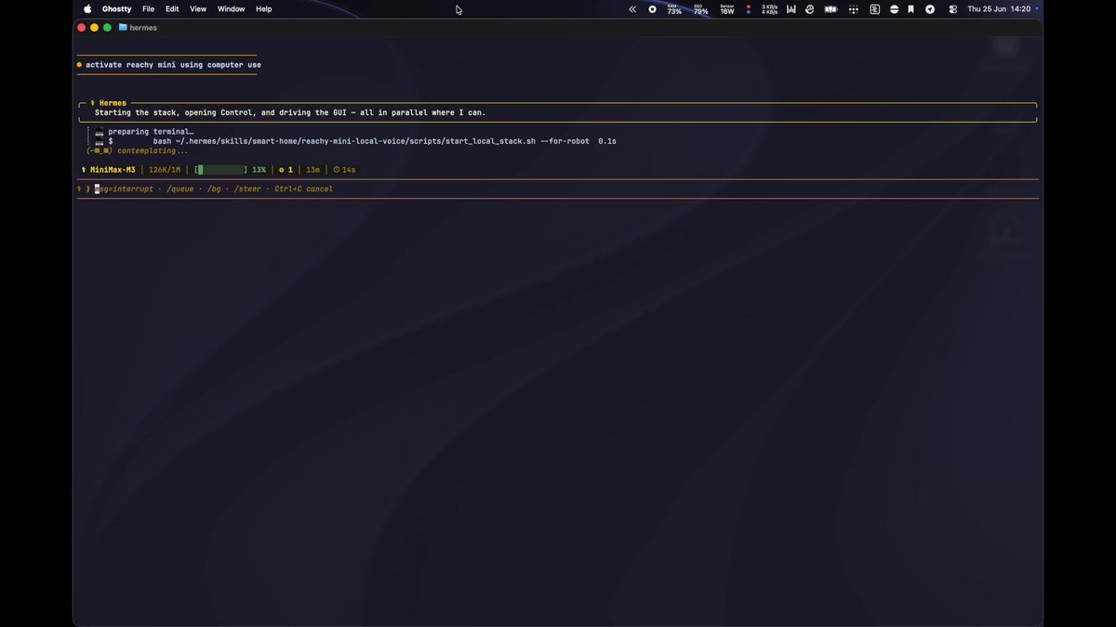
Task: Click the network speed KB/s indicator
Action: [x=769, y=9]
